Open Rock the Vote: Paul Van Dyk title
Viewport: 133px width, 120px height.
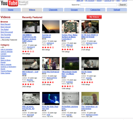pos(50,107)
